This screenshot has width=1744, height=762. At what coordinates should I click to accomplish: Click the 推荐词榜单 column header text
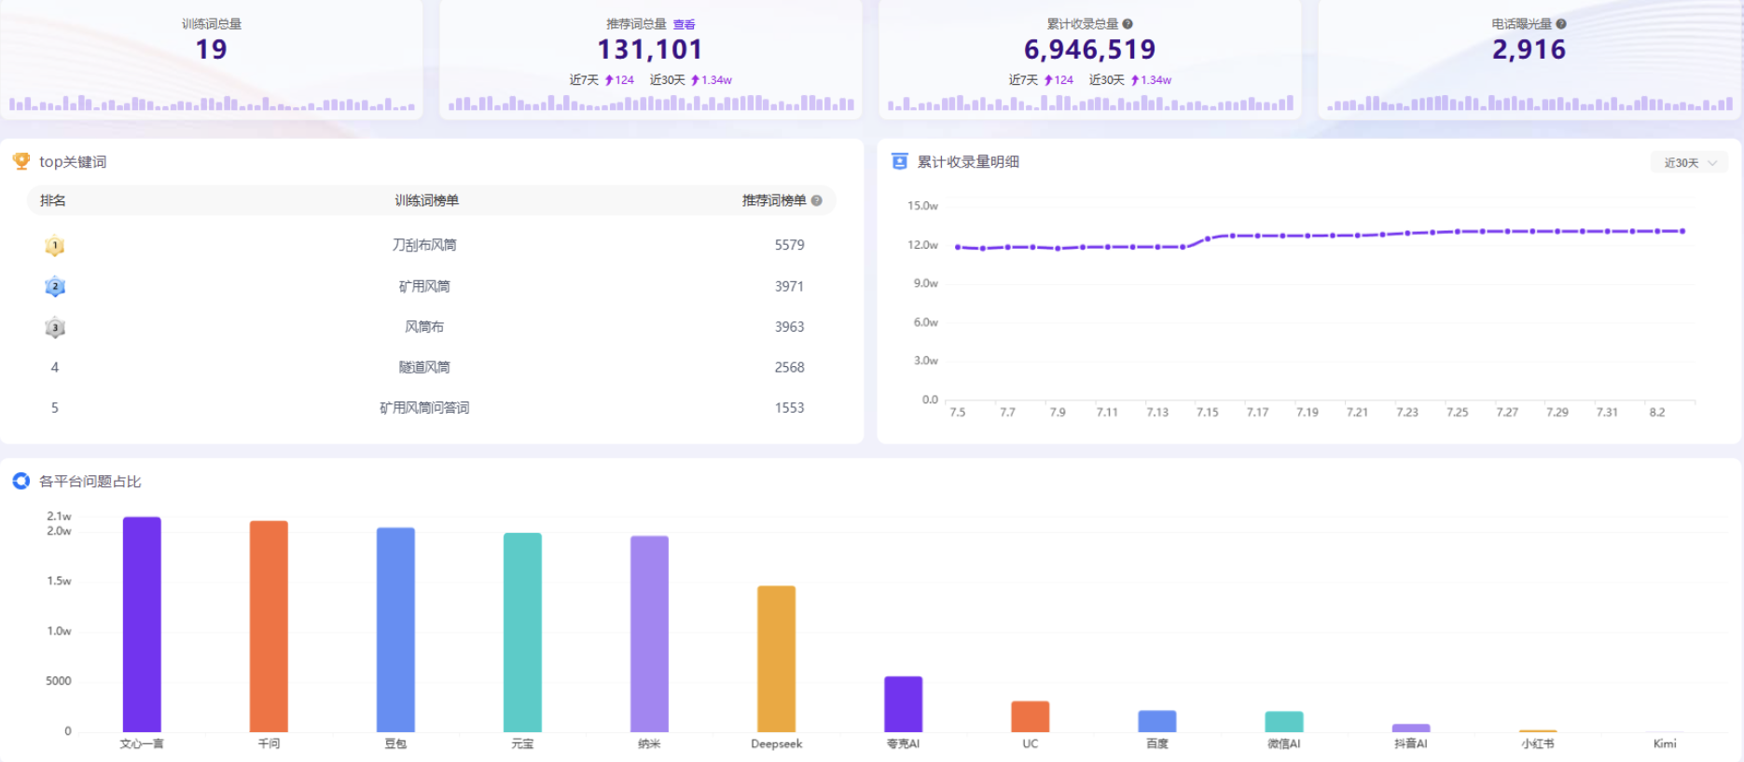click(774, 200)
